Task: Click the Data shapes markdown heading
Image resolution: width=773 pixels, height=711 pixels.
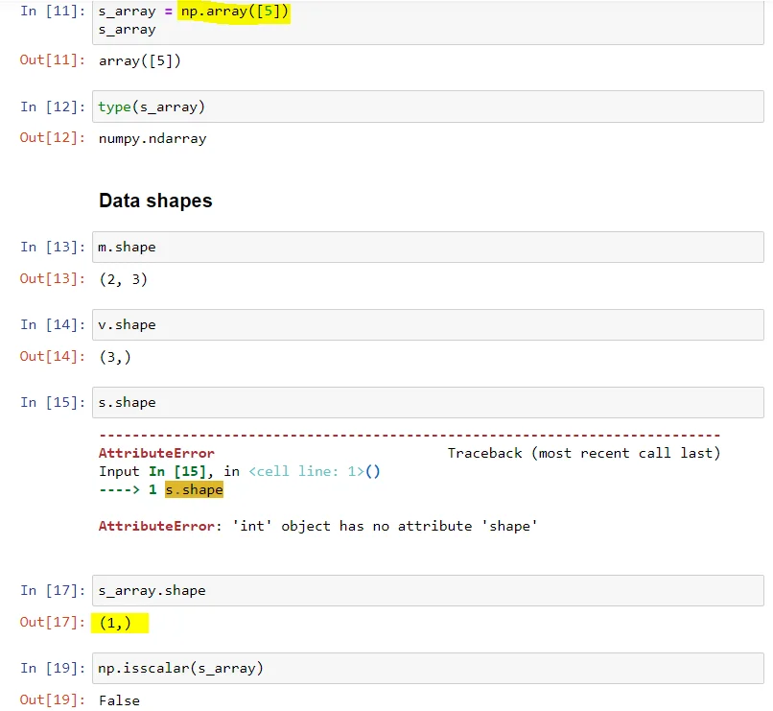Action: click(x=155, y=201)
